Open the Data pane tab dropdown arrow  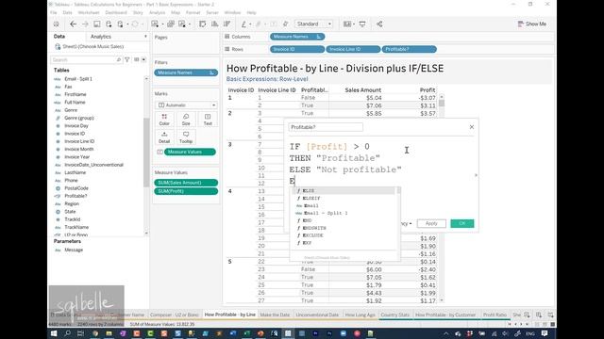pyautogui.click(x=145, y=37)
